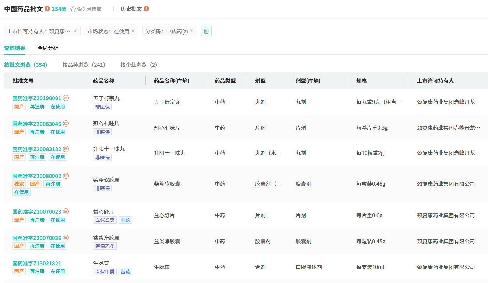
Task: Click info icon beside 历史批文
Action: point(146,9)
